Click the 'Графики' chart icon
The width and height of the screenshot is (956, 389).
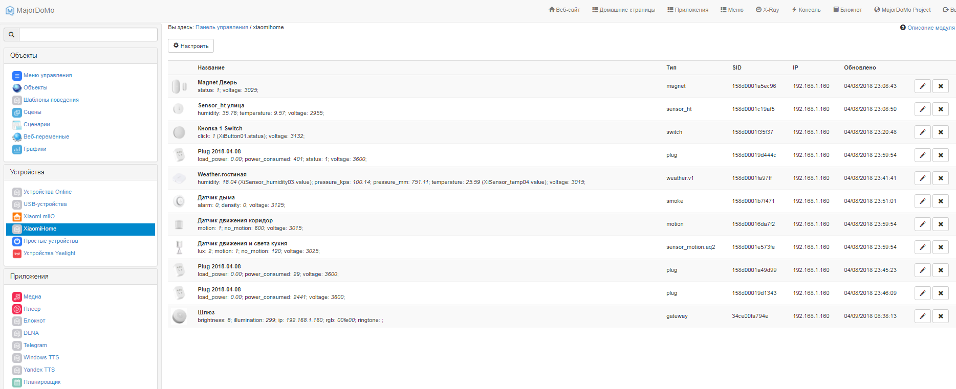pos(17,149)
